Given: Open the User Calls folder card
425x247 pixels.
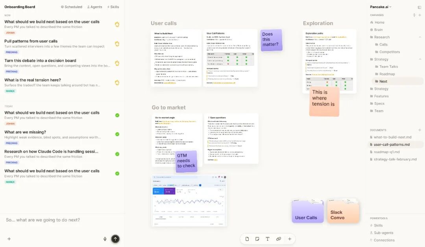Looking at the screenshot, I should (308, 211).
